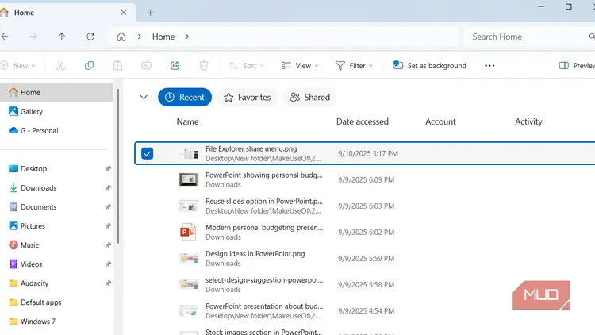
Task: Click thumbnail of Design ideas in PowerPoint.png
Action: (x=189, y=258)
